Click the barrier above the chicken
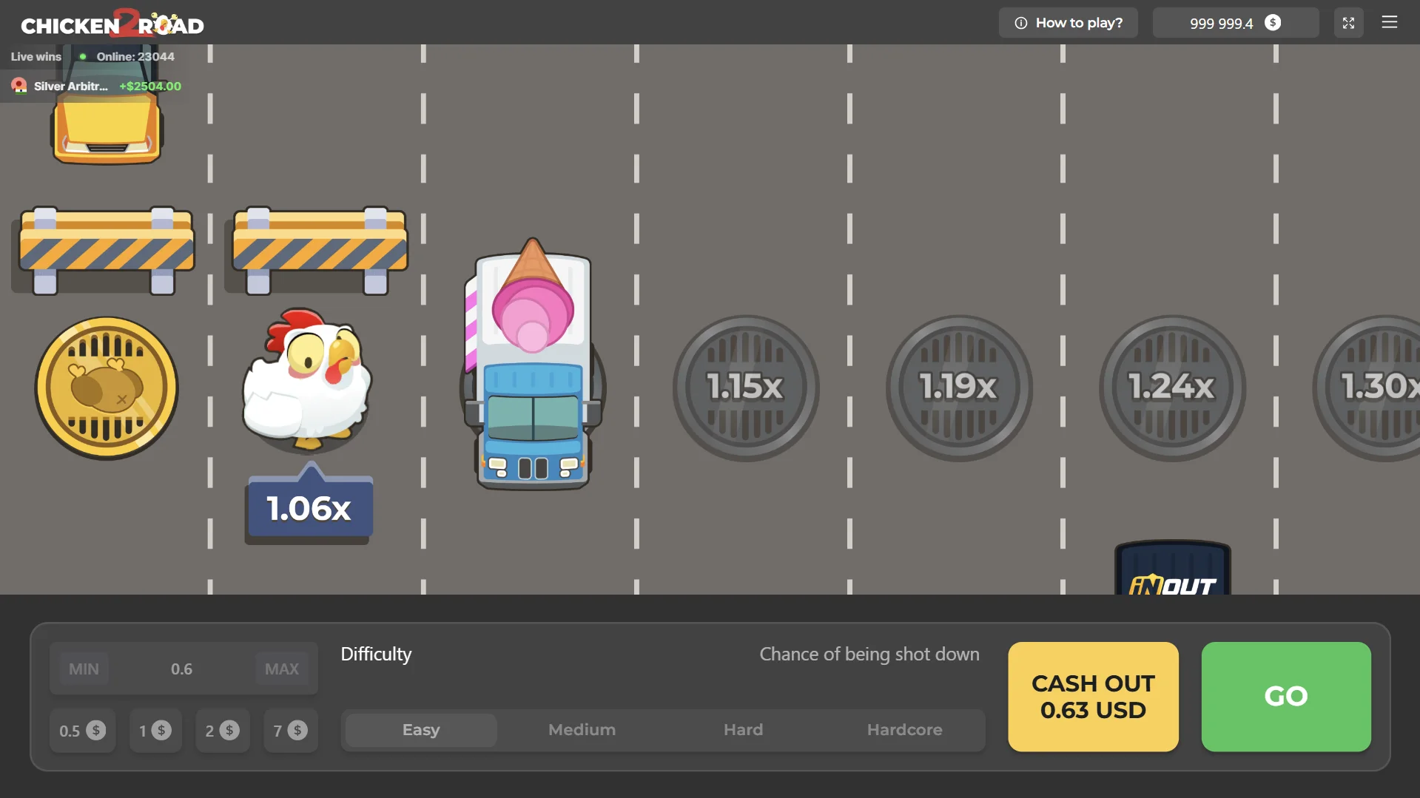The height and width of the screenshot is (798, 1420). click(320, 250)
